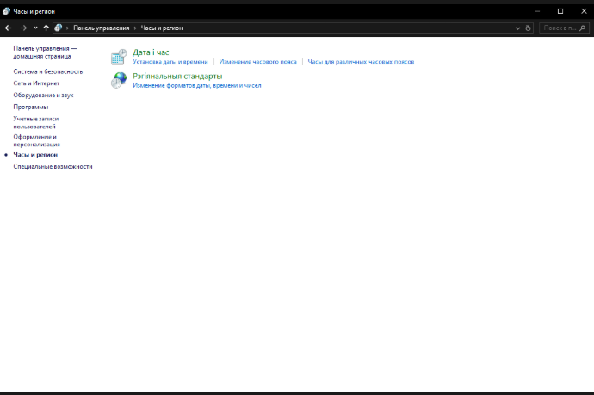Click Изменение форматов даты, времени и чисел

tap(196, 85)
